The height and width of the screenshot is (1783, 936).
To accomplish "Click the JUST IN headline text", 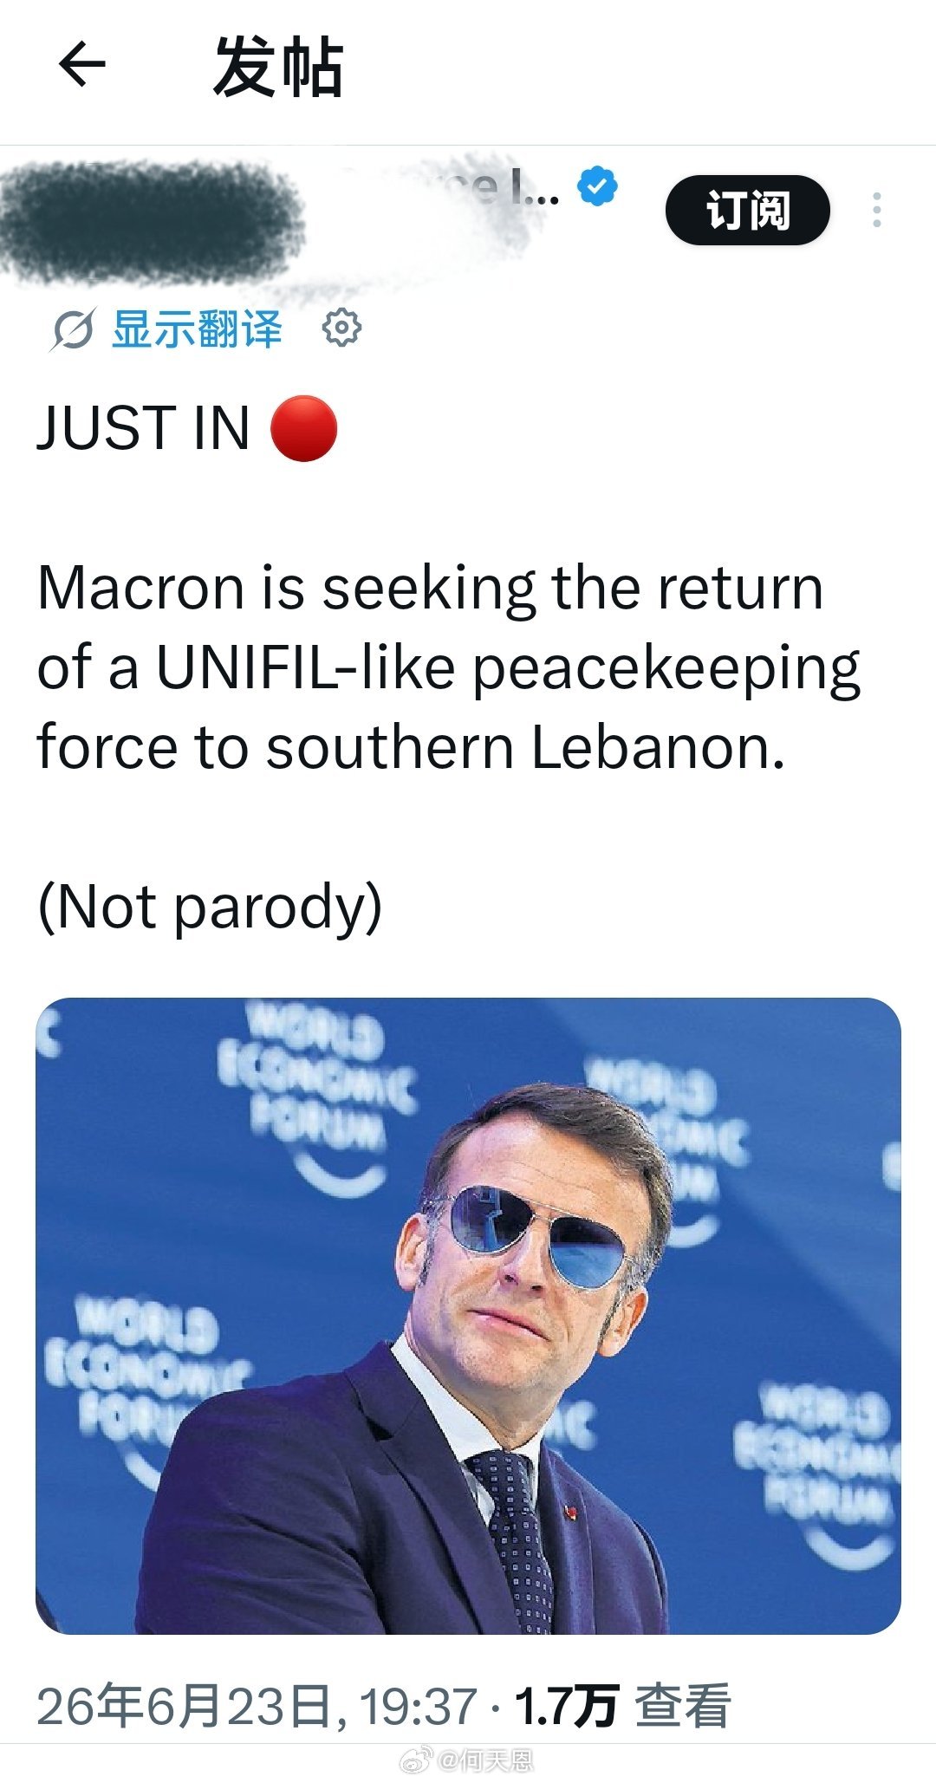I will point(143,428).
